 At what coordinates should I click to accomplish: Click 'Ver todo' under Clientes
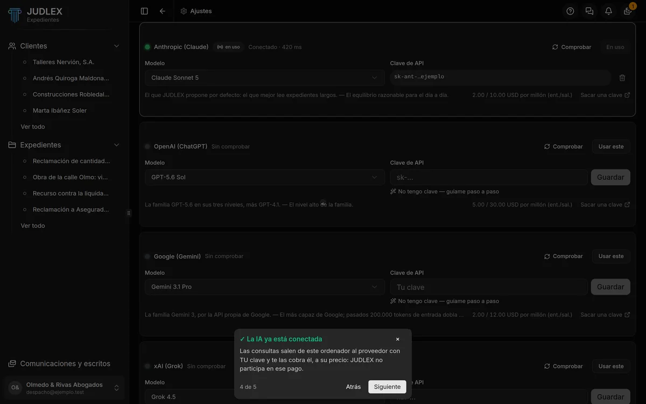point(33,127)
